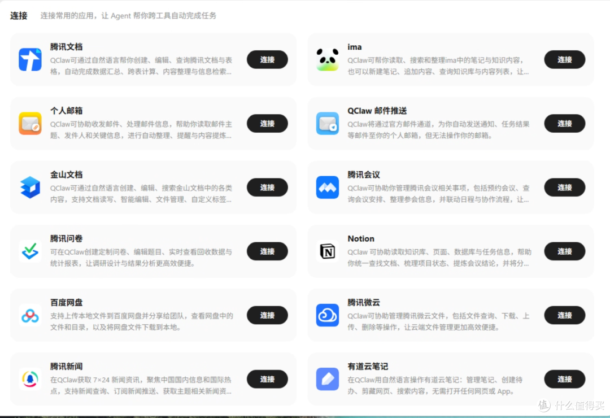Click the 腾讯微云 description about 文件查询
The height and width of the screenshot is (418, 610).
pos(438,321)
